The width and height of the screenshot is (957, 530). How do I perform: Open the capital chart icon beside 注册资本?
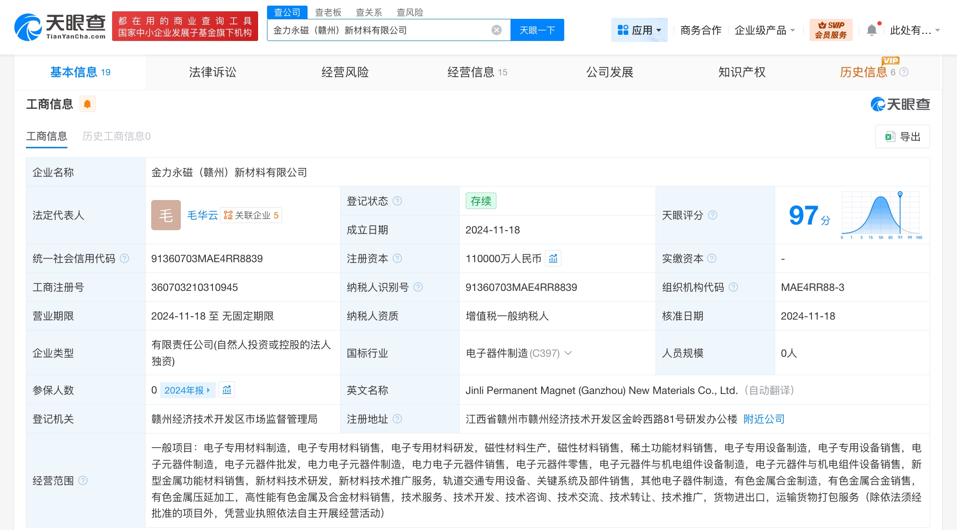point(553,258)
